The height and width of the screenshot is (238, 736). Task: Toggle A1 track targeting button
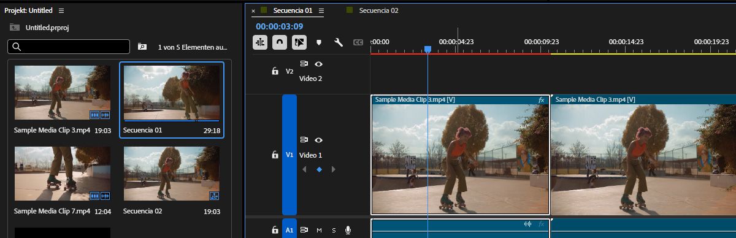coord(289,229)
